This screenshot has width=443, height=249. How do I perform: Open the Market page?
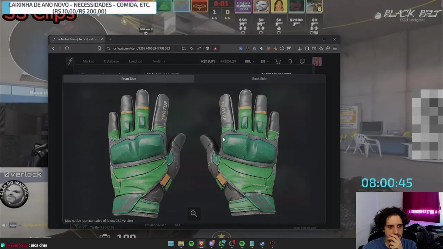(x=88, y=61)
